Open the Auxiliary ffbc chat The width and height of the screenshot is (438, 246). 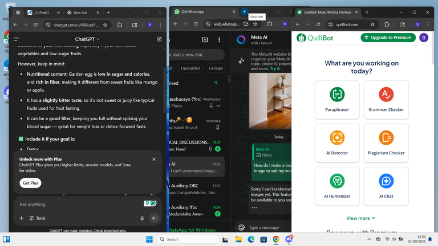(197, 211)
